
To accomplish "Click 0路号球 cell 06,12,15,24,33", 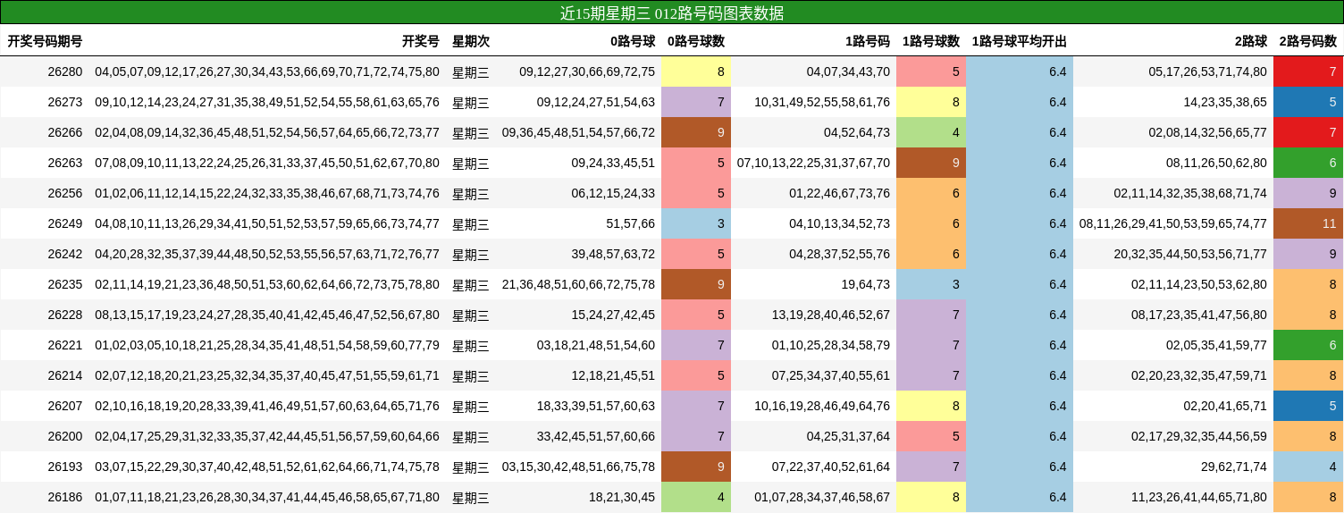I will click(613, 193).
